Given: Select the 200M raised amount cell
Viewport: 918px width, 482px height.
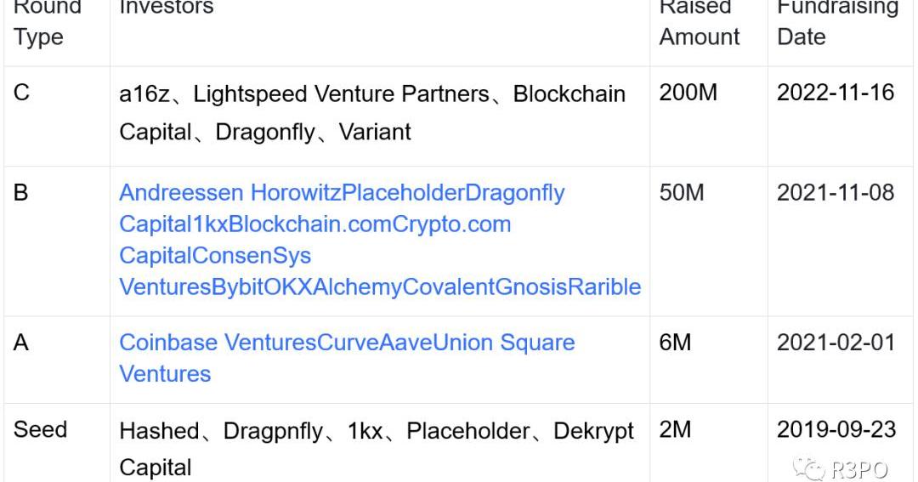Looking at the screenshot, I should [x=688, y=93].
